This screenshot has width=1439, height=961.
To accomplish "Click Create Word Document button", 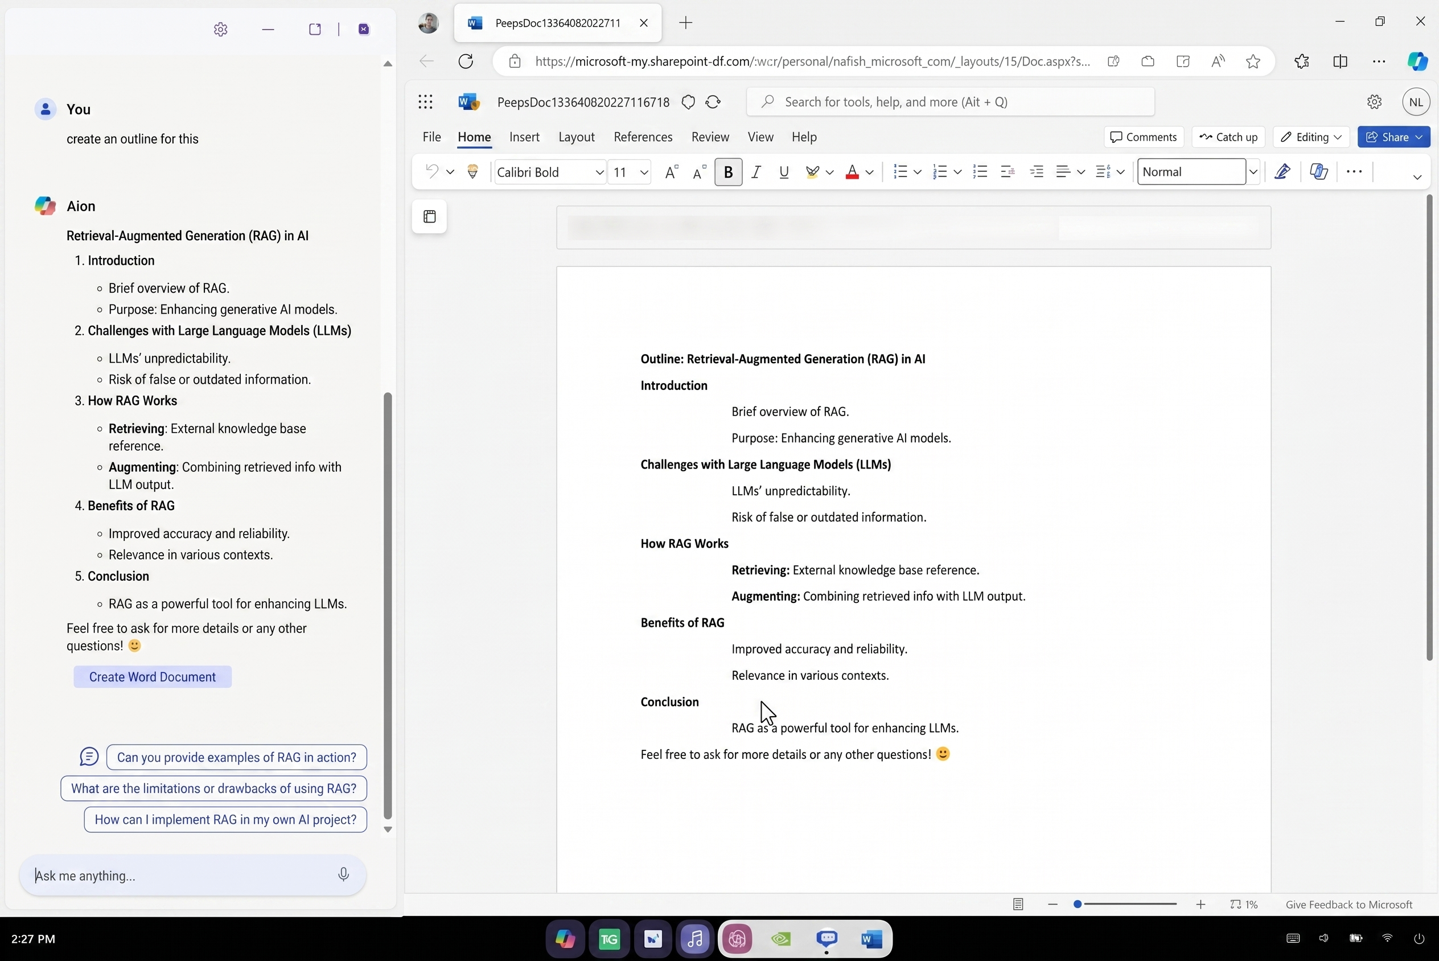I will click(x=153, y=676).
